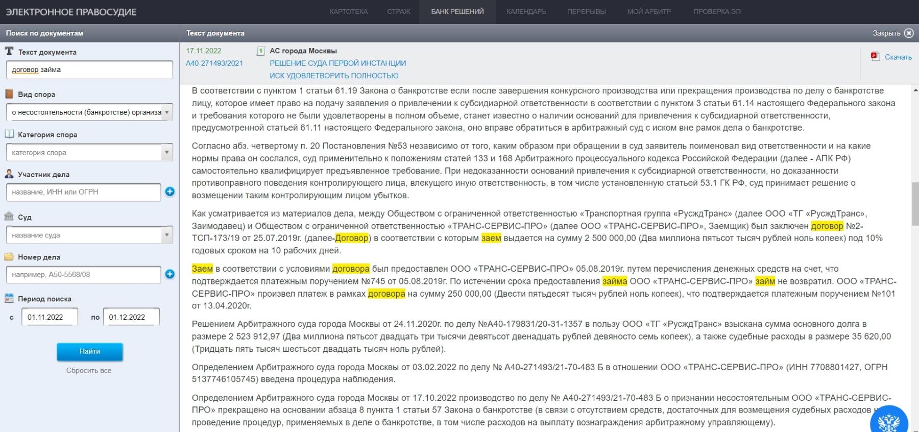Open Решение суда первой инстанции link
The height and width of the screenshot is (432, 919).
click(x=338, y=63)
